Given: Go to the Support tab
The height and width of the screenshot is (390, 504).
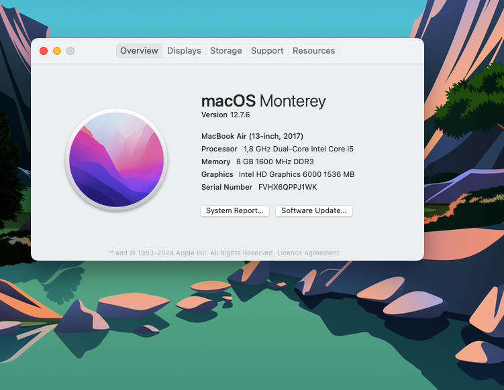Looking at the screenshot, I should point(267,51).
